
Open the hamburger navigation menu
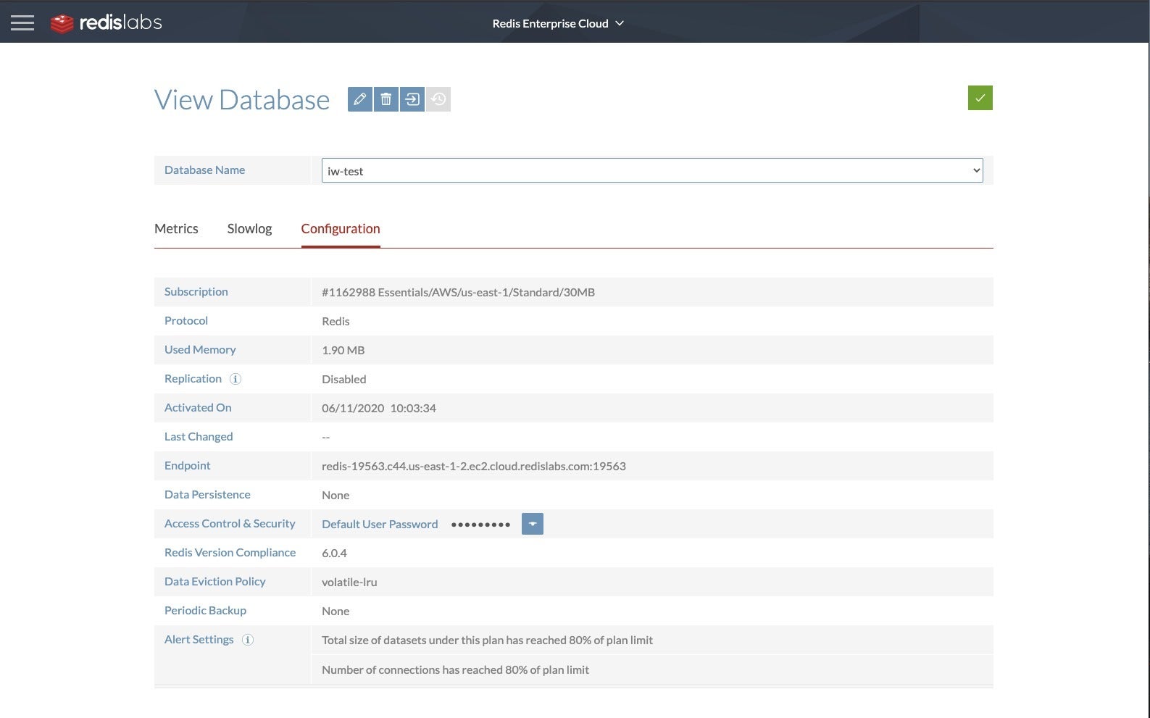[x=22, y=23]
